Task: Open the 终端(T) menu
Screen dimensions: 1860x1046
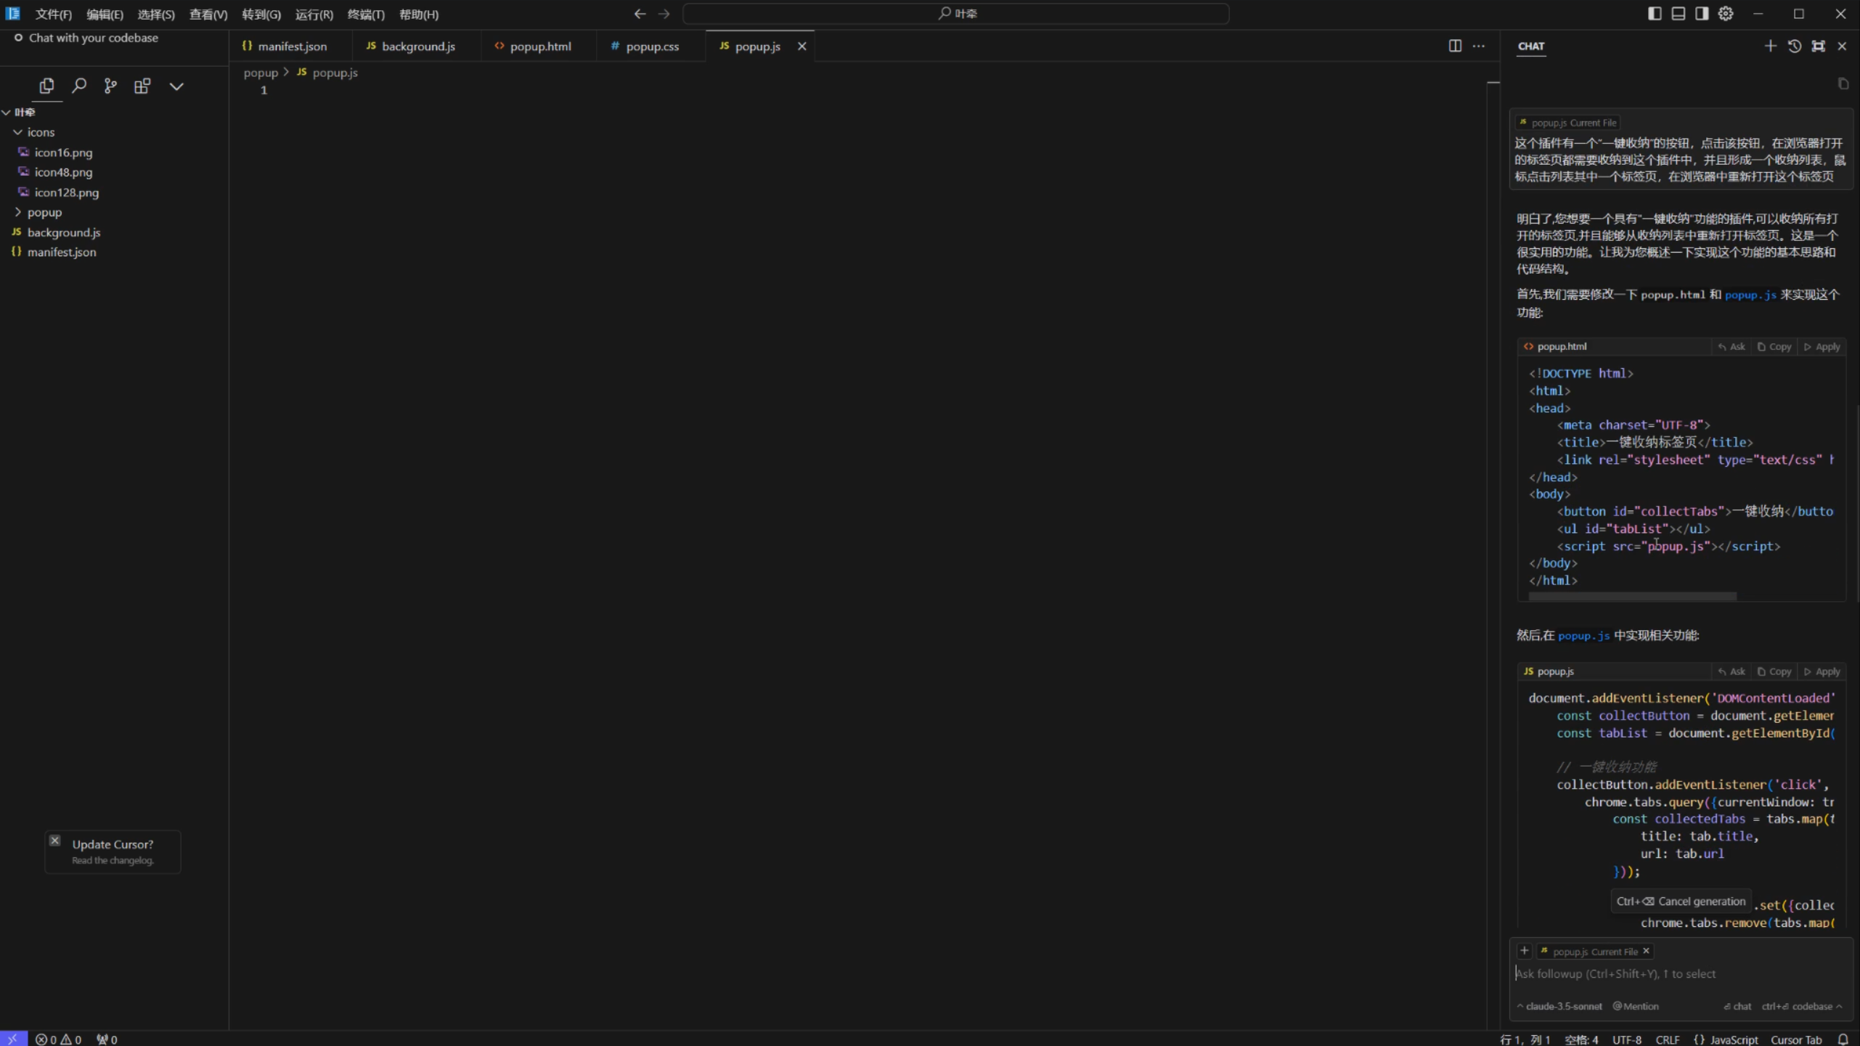Action: point(366,15)
